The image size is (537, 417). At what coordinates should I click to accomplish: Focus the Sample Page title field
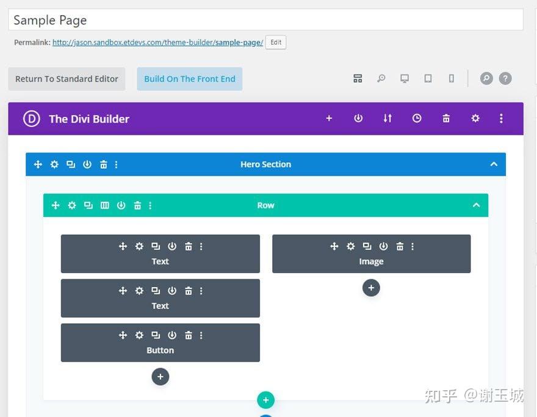[x=265, y=20]
